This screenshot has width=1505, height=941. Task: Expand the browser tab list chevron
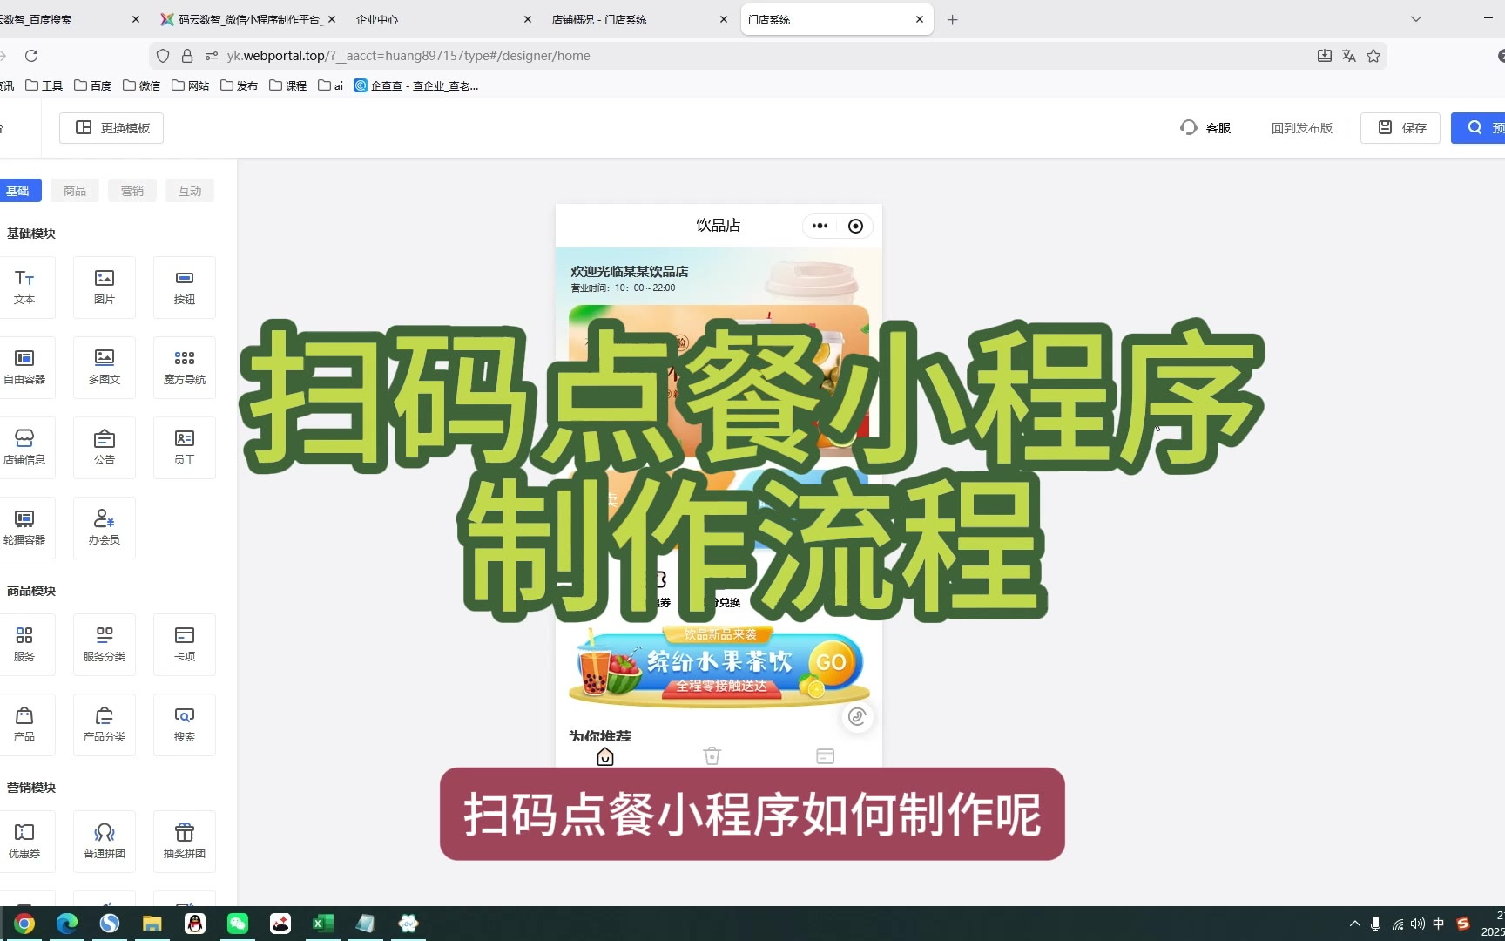(1416, 19)
